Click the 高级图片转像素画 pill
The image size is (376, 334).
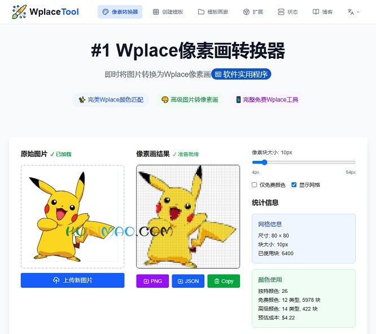pyautogui.click(x=190, y=100)
